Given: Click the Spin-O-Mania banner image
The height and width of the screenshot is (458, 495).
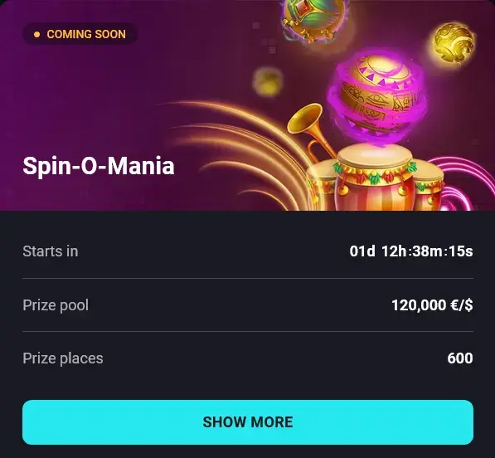Looking at the screenshot, I should (247, 105).
